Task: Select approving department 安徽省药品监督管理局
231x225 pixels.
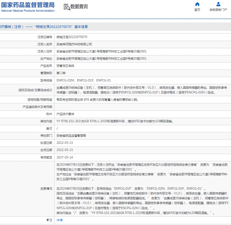Action: (71, 135)
